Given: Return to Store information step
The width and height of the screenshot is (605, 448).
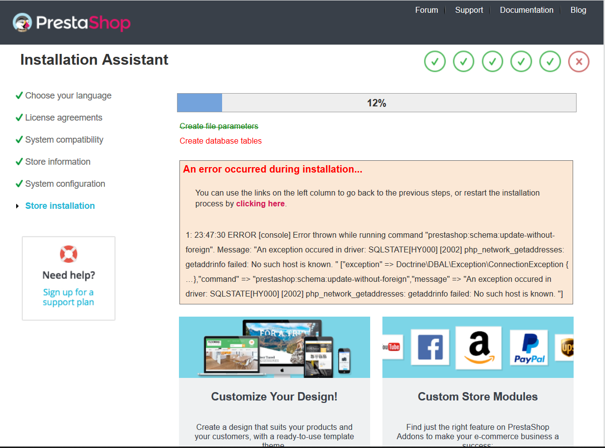Looking at the screenshot, I should click(58, 162).
